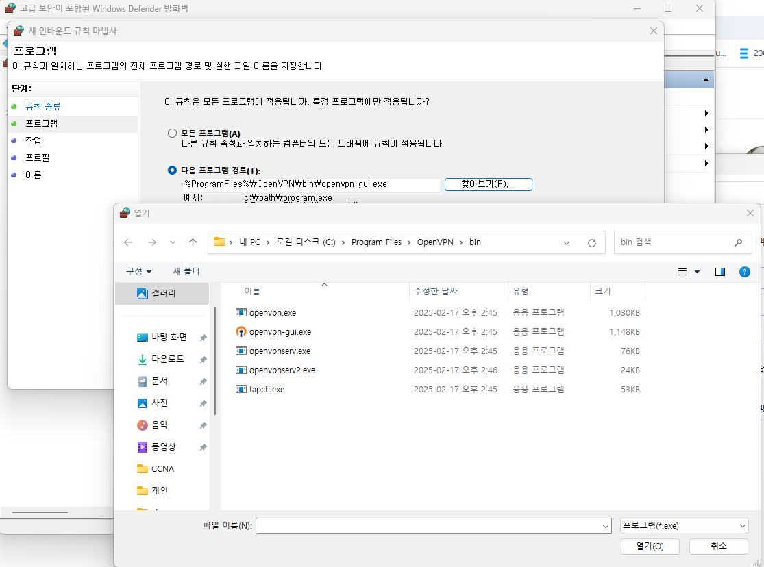Screen dimensions: 764x567
Task: Navigate to 로컬 디스크 (C:) breadcrumb
Action: click(306, 242)
